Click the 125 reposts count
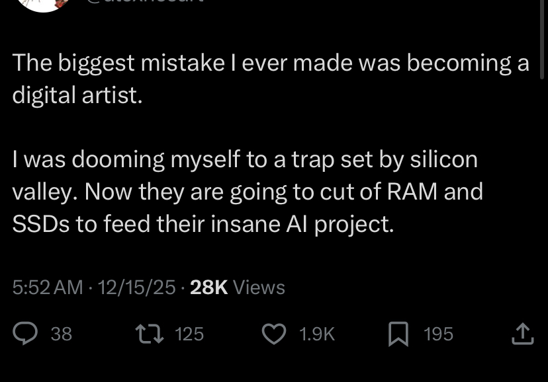 coord(189,334)
